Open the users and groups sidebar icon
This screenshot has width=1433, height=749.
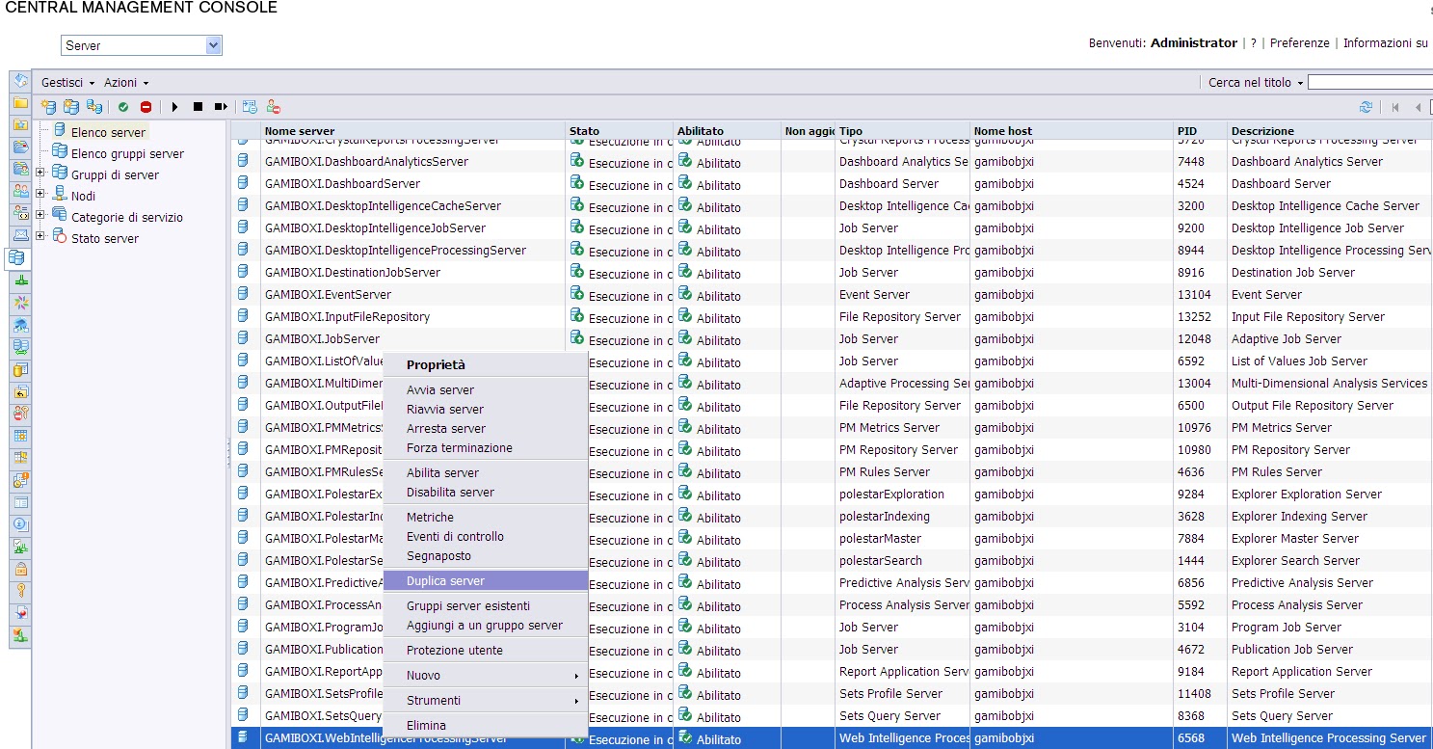pos(20,191)
